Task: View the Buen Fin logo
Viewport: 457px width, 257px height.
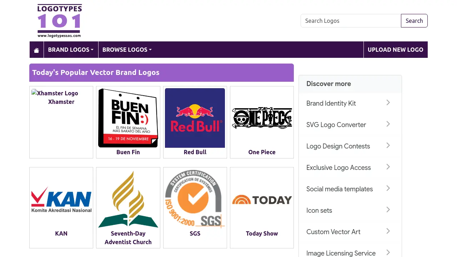Action: tap(128, 118)
